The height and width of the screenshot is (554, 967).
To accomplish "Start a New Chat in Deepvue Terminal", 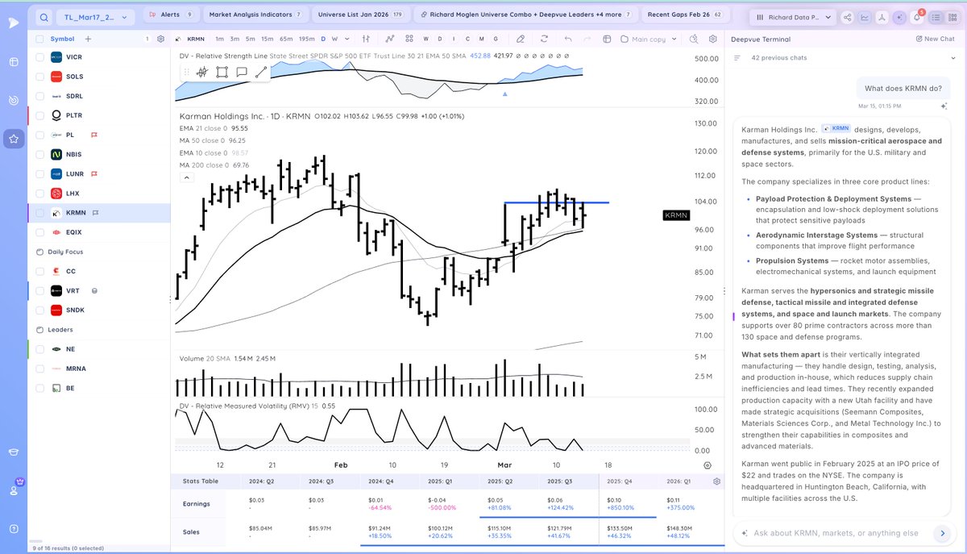I will pyautogui.click(x=936, y=39).
